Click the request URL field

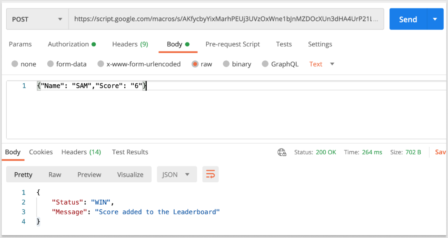226,19
